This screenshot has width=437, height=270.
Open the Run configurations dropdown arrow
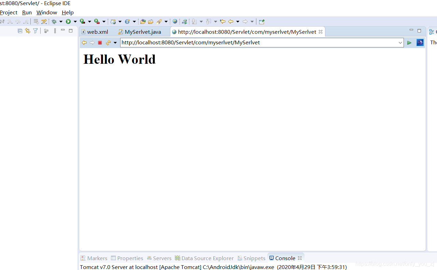(x=75, y=21)
